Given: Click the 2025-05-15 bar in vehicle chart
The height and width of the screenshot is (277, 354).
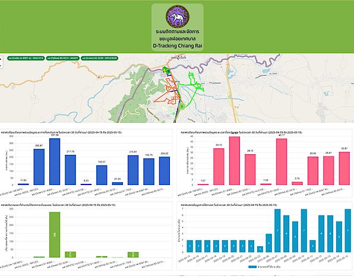Looking at the screenshot, I should pos(348,231).
